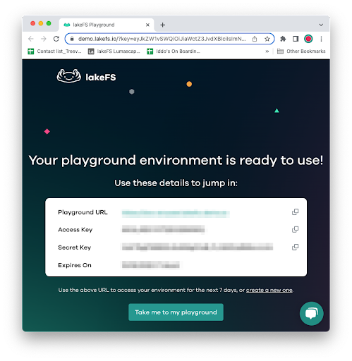Open the Chrome profile avatar
This screenshot has height=361, width=352.
pos(308,39)
